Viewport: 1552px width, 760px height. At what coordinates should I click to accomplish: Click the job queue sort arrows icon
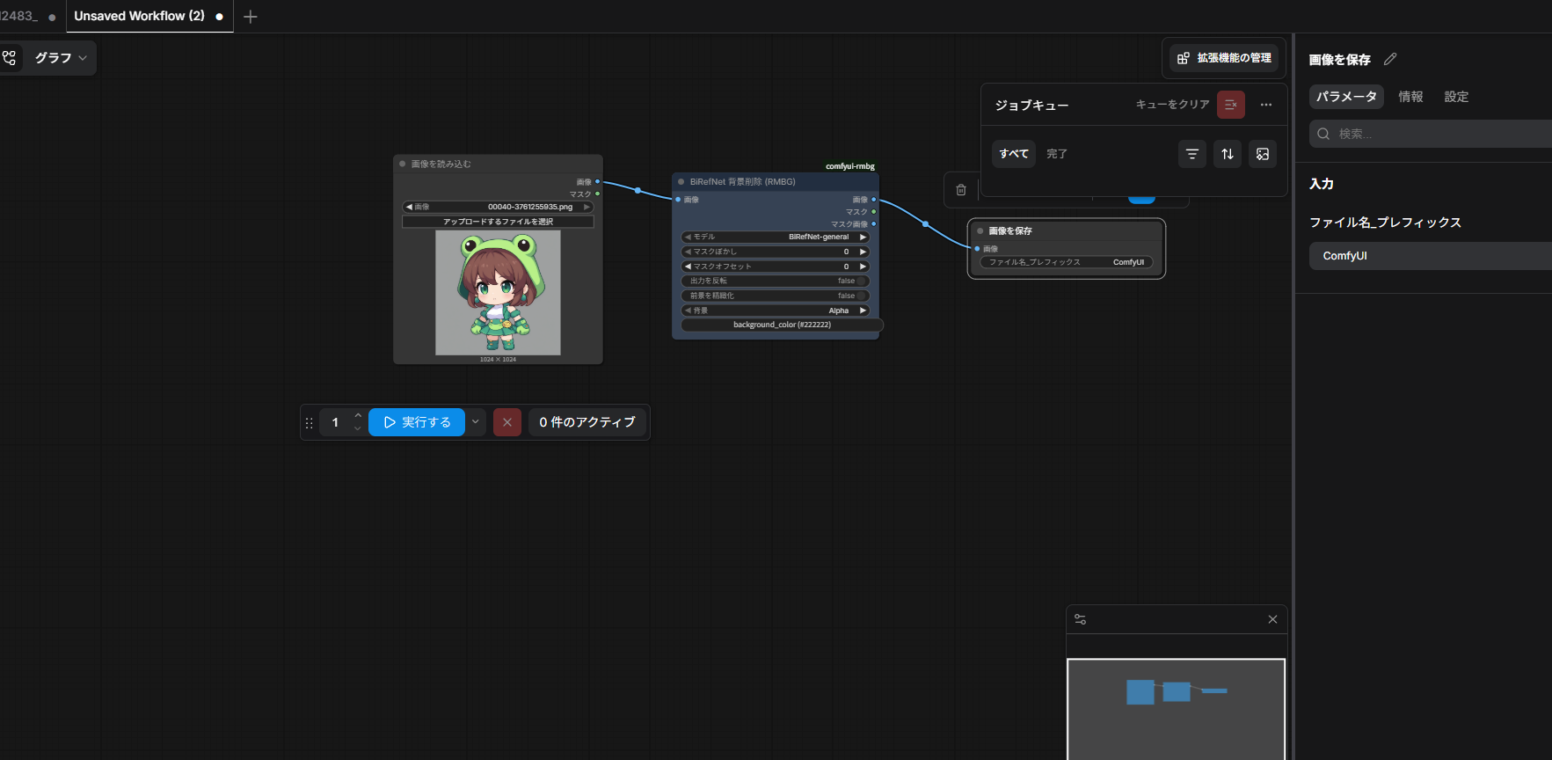(x=1228, y=154)
